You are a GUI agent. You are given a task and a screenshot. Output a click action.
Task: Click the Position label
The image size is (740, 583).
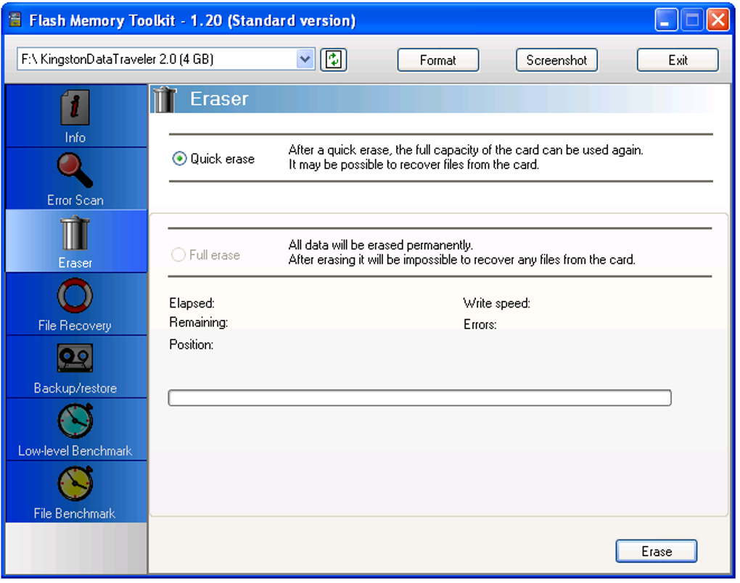191,345
